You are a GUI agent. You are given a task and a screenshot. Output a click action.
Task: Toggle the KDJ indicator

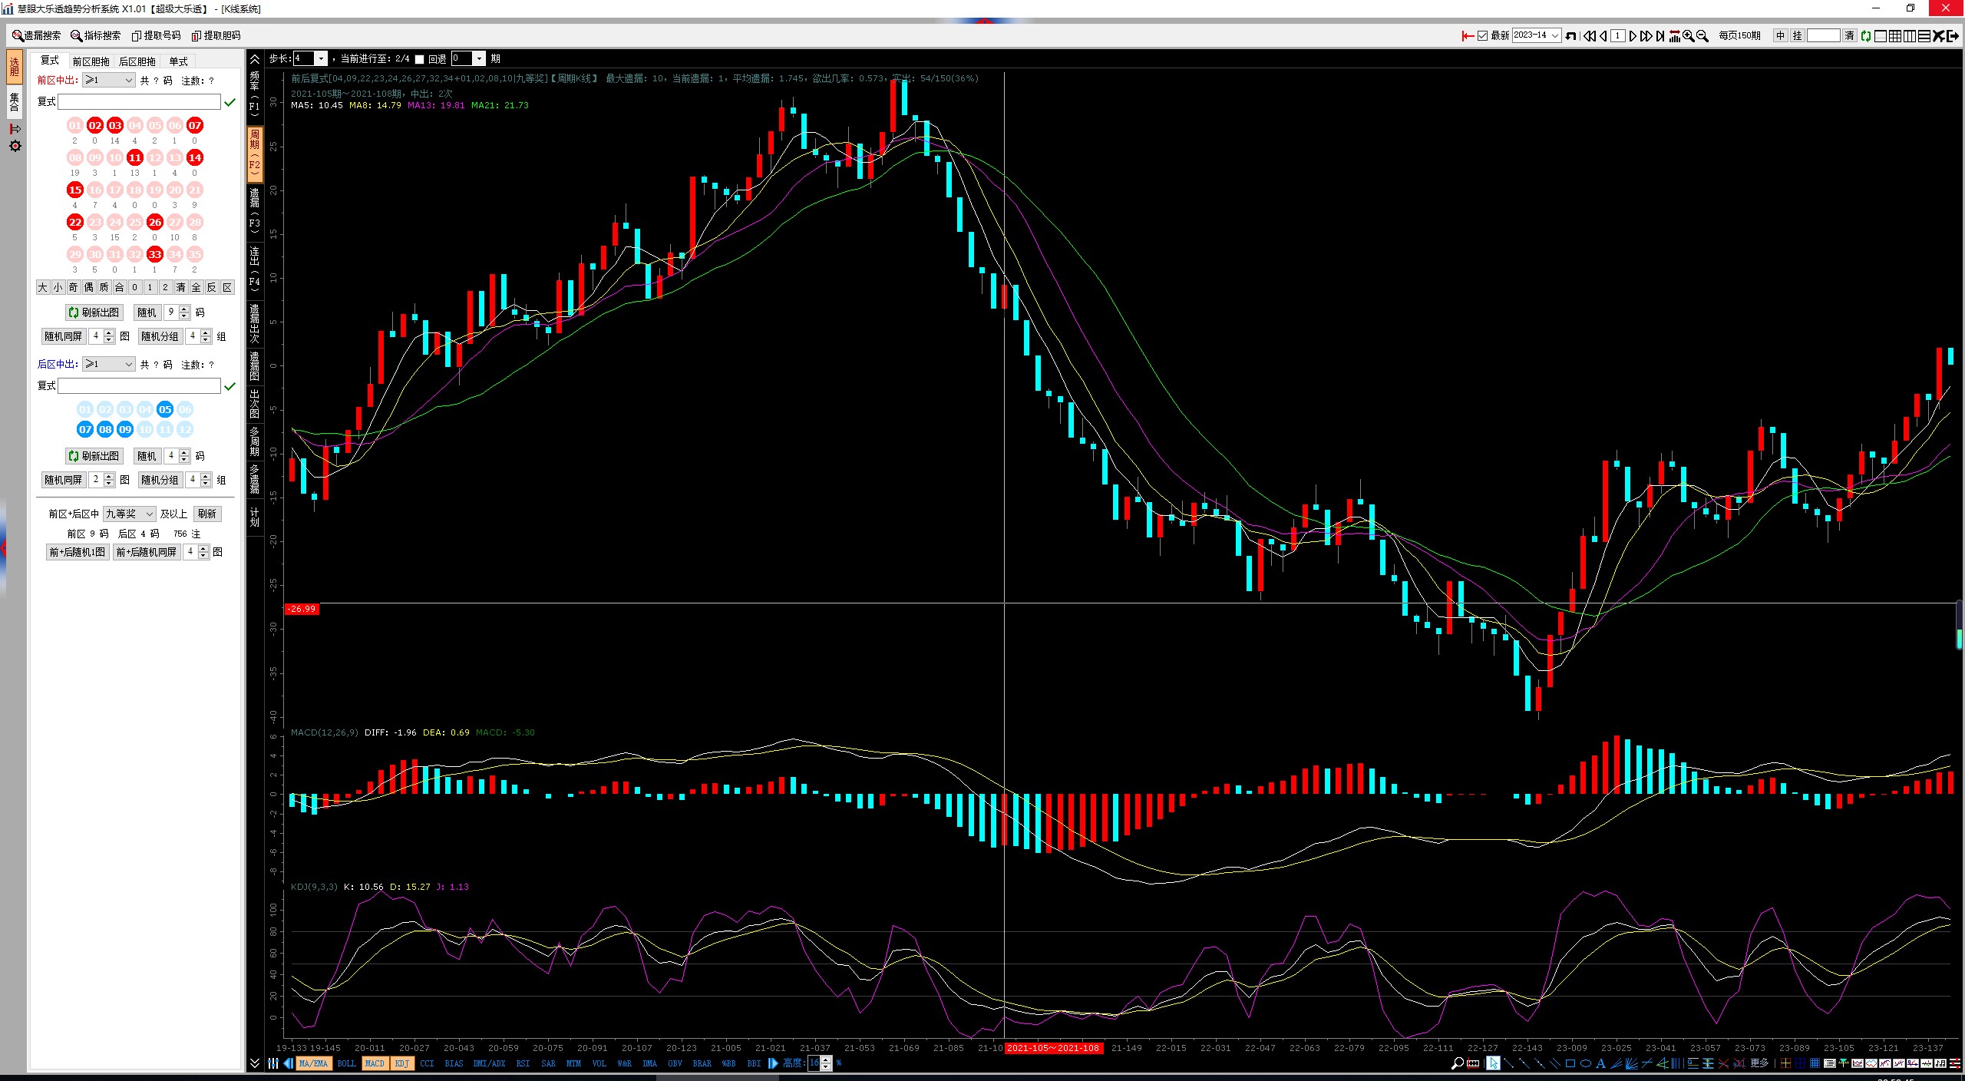(x=402, y=1063)
